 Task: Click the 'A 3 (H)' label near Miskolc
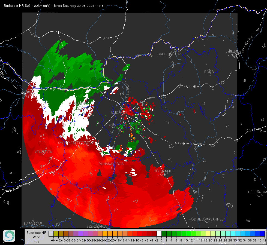(x=249, y=41)
